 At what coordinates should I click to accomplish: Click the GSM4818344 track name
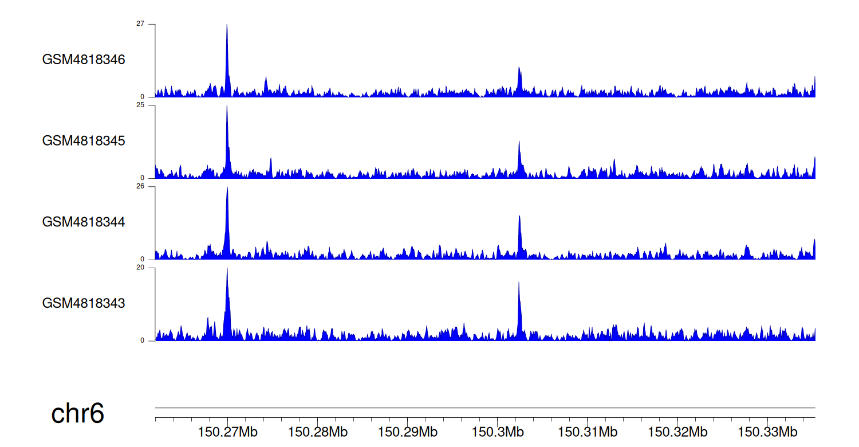click(x=84, y=222)
